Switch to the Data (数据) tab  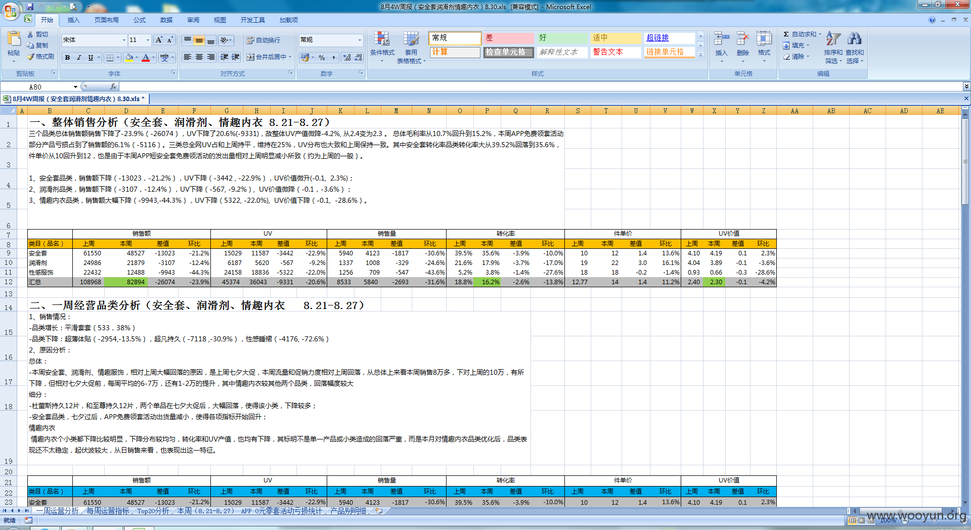(x=166, y=20)
